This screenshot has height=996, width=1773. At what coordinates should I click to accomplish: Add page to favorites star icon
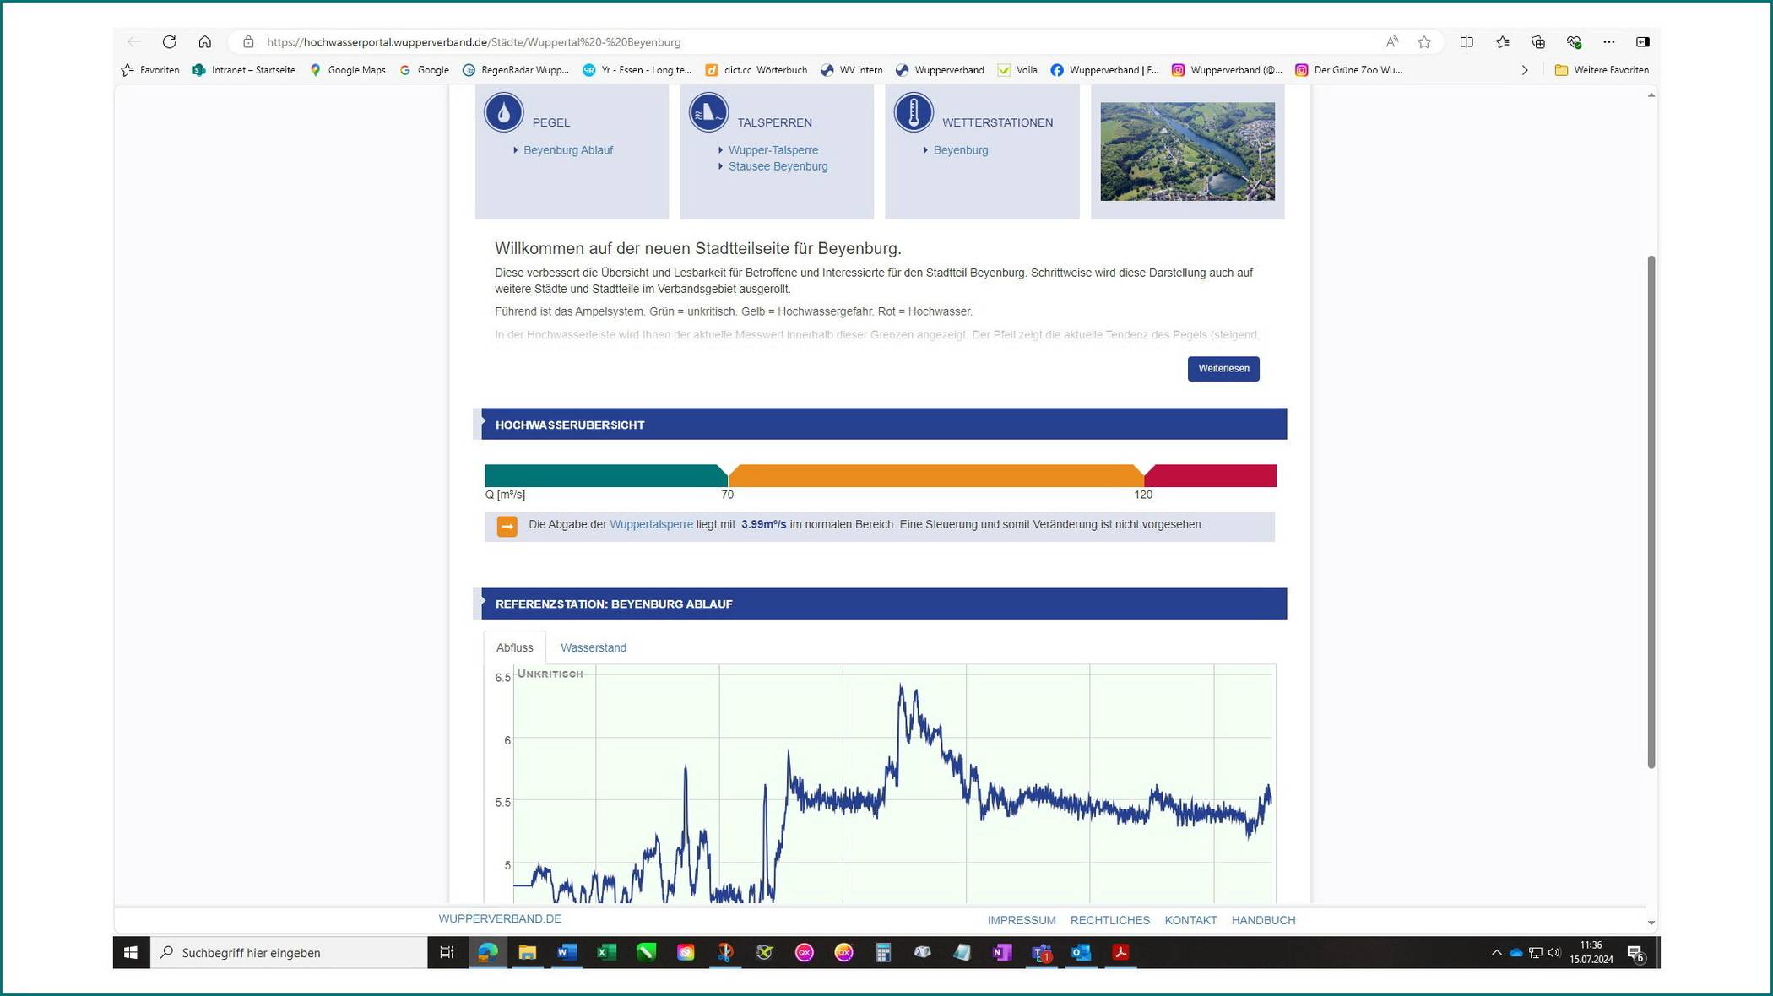coord(1424,41)
